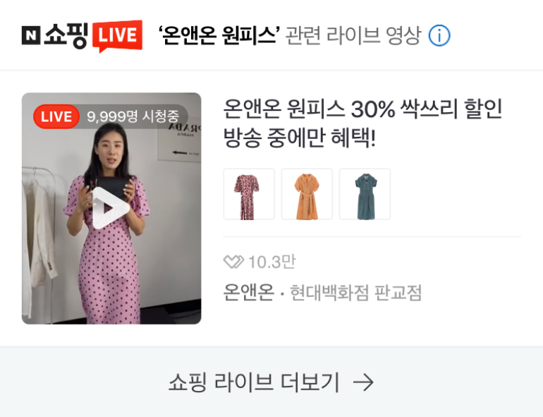
Task: Play the live video with play button
Action: 111,208
